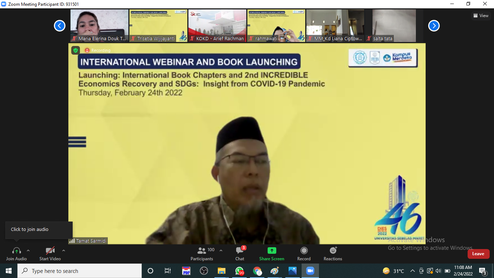Click the 'Click to join audio' tooltip
The image size is (494, 278).
pos(39,229)
